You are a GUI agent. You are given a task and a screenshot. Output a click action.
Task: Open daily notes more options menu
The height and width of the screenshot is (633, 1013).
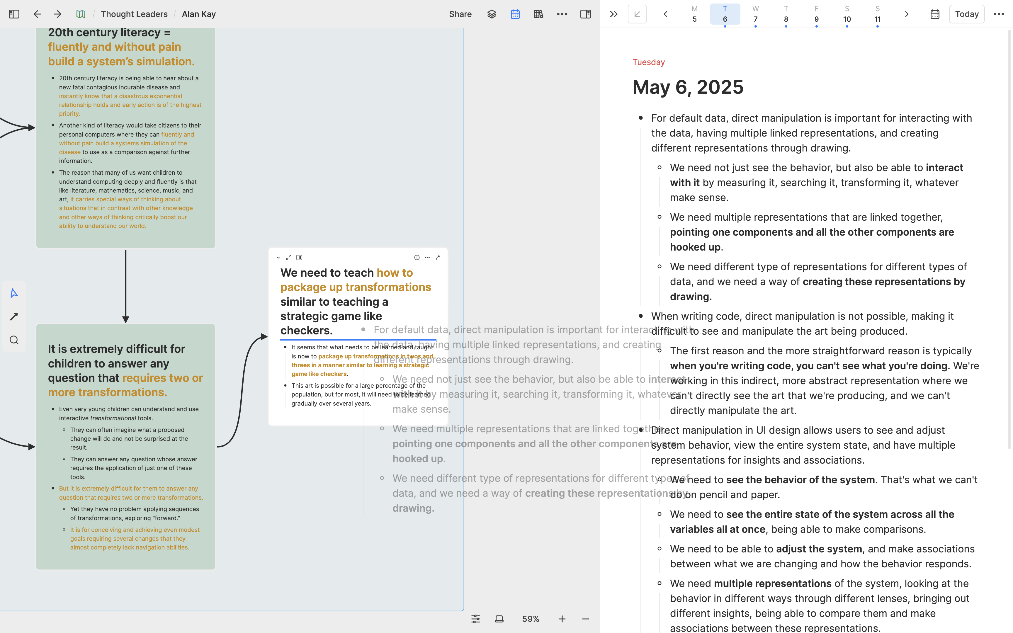click(x=998, y=14)
